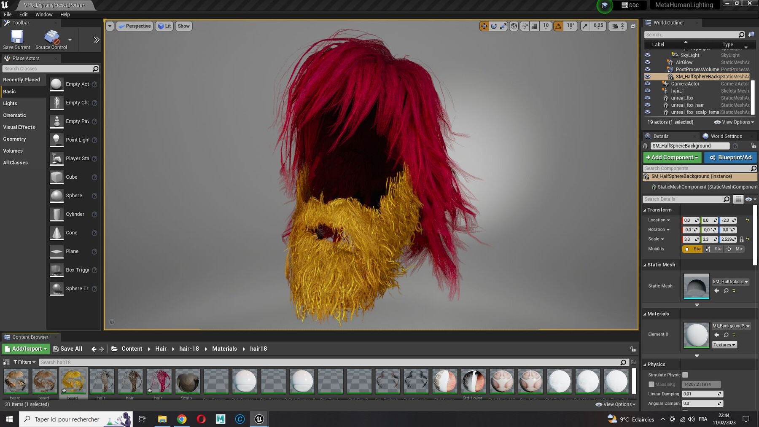Open camera speed setting showing 2
The width and height of the screenshot is (759, 427).
618,26
